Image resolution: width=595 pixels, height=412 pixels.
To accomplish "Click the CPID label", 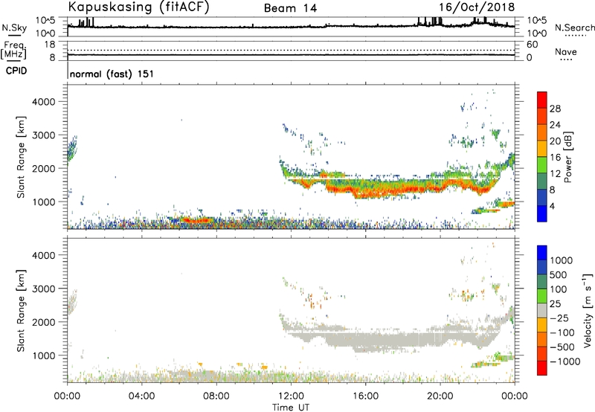I will coord(16,71).
